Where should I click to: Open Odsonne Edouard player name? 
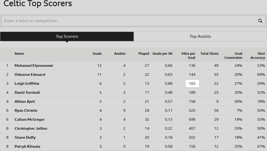click(30, 75)
